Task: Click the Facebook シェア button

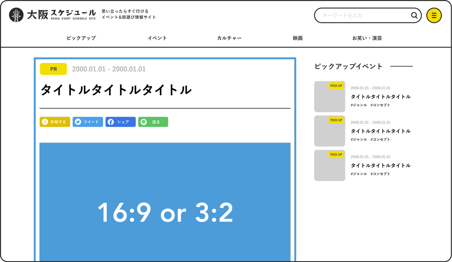Action: 121,122
